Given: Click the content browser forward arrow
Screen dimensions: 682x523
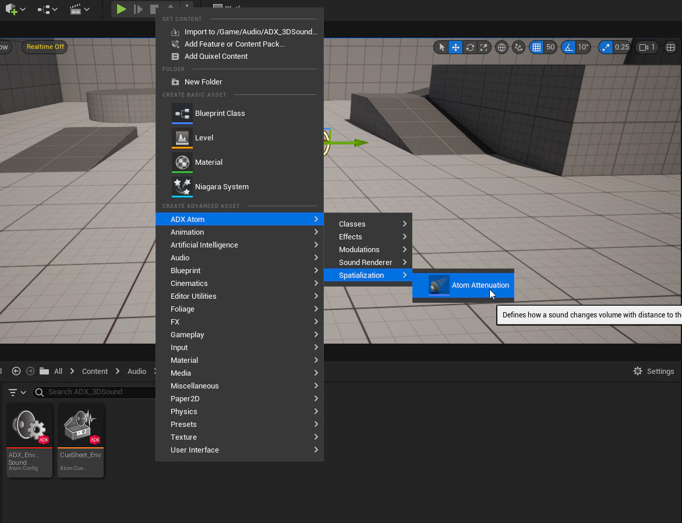Looking at the screenshot, I should tap(30, 371).
